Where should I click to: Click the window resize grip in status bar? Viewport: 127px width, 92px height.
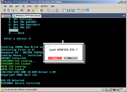125,90
